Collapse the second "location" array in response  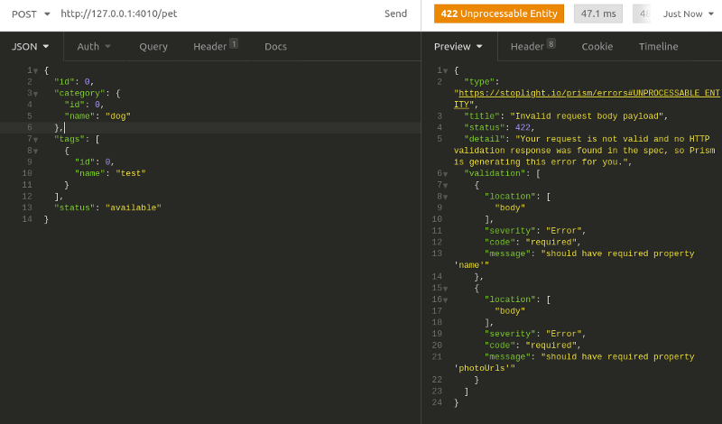click(x=445, y=300)
